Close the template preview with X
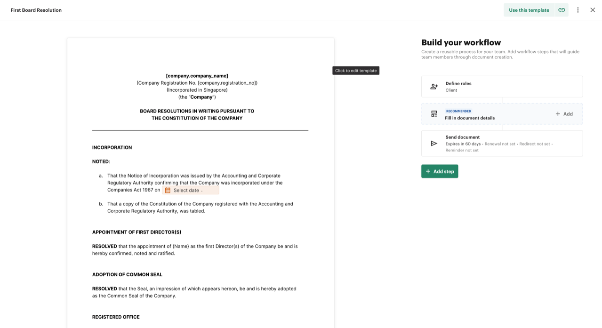This screenshot has height=328, width=602. click(x=593, y=10)
